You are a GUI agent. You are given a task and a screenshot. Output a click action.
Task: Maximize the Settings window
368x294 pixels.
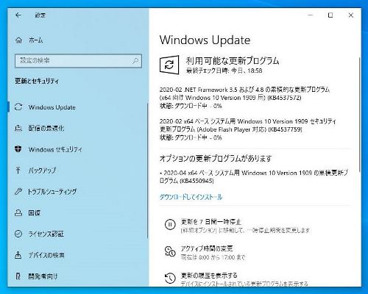coord(330,15)
